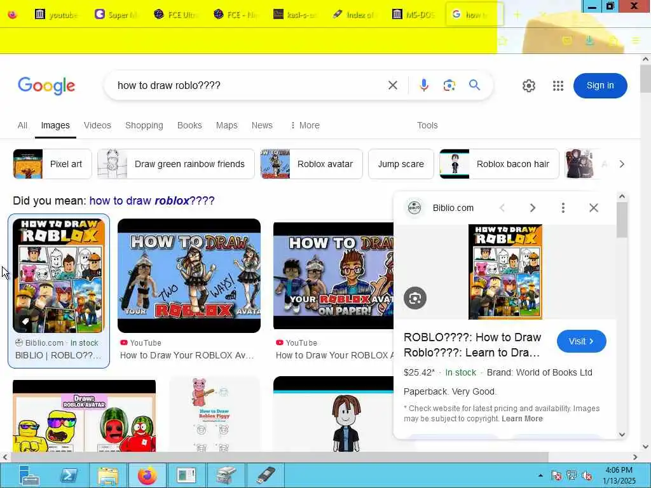The image size is (651, 488).
Task: Submit search with the magnifier icon
Action: pos(474,85)
